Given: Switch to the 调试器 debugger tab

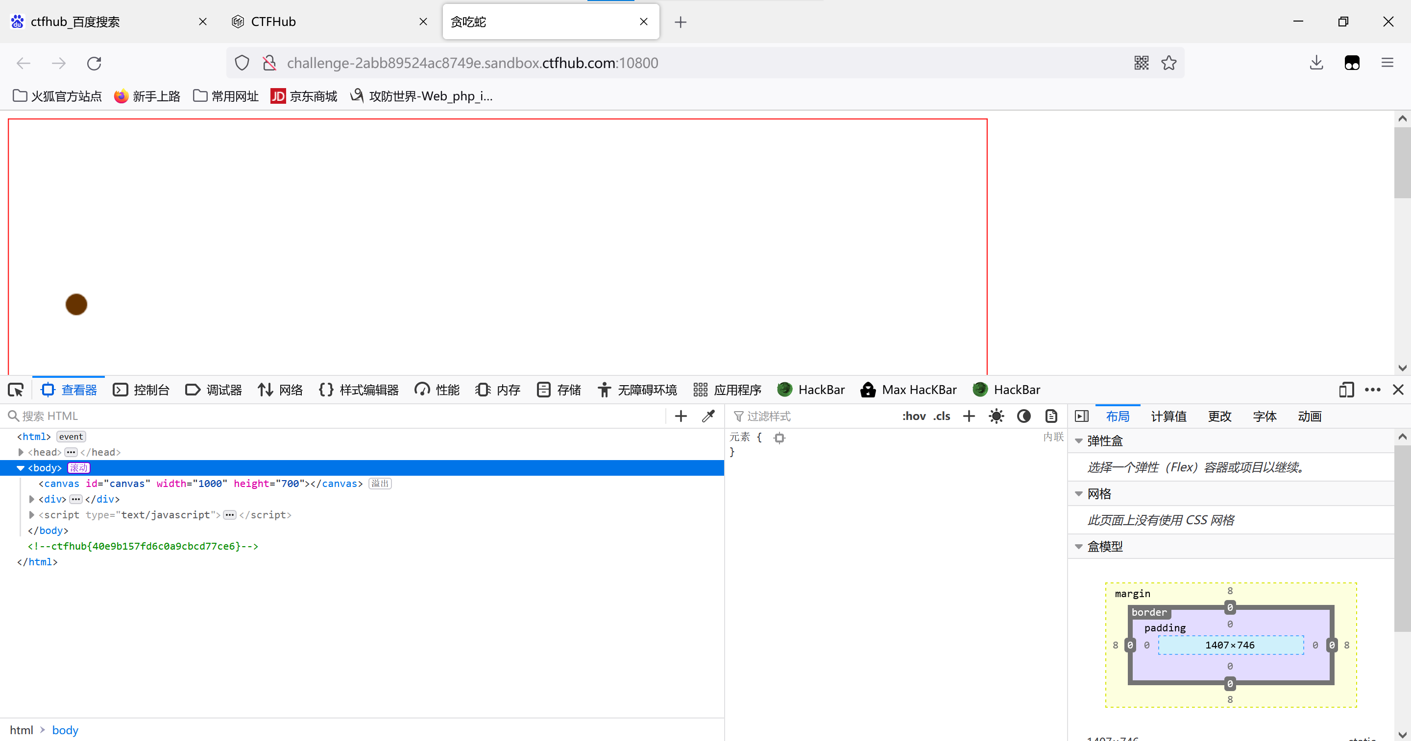Looking at the screenshot, I should (x=214, y=390).
